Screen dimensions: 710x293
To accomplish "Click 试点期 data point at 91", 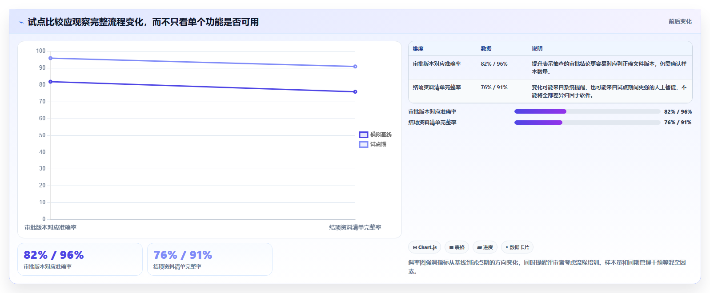I will pyautogui.click(x=355, y=67).
